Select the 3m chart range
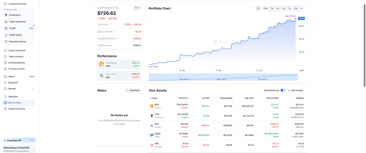 click(x=284, y=8)
